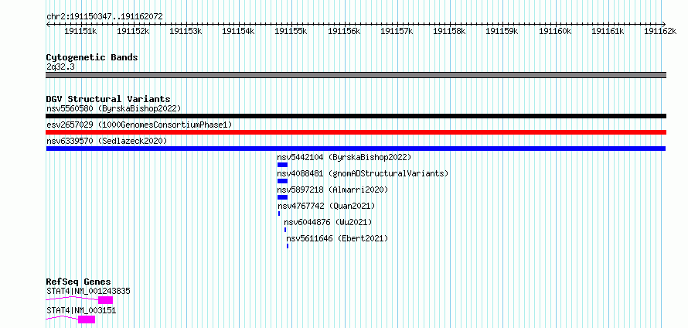
Task: Open the STAT4|NM_003151 transcript label
Action: point(81,310)
